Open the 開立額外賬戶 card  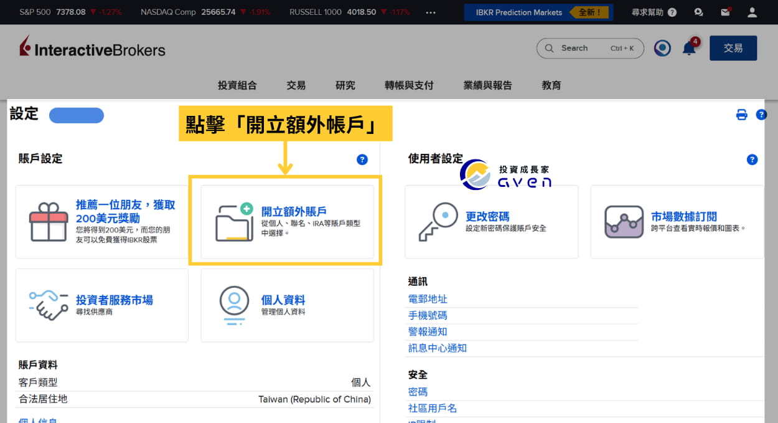tap(288, 222)
